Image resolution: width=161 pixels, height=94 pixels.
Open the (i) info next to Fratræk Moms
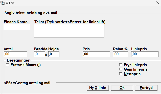coord(39,65)
